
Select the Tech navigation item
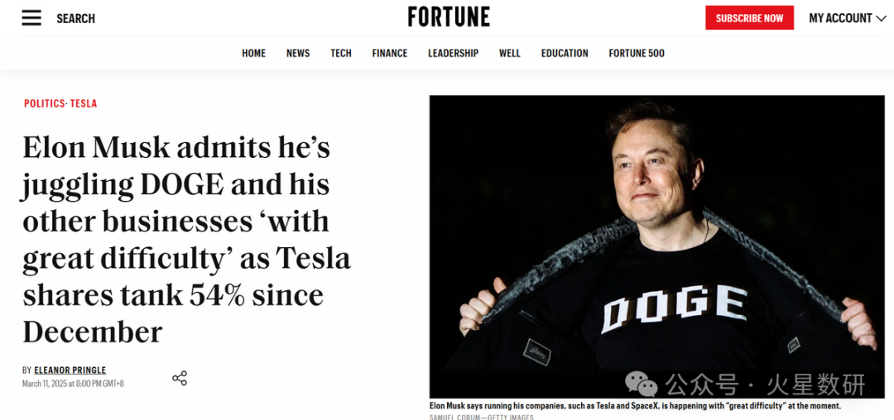tap(341, 53)
